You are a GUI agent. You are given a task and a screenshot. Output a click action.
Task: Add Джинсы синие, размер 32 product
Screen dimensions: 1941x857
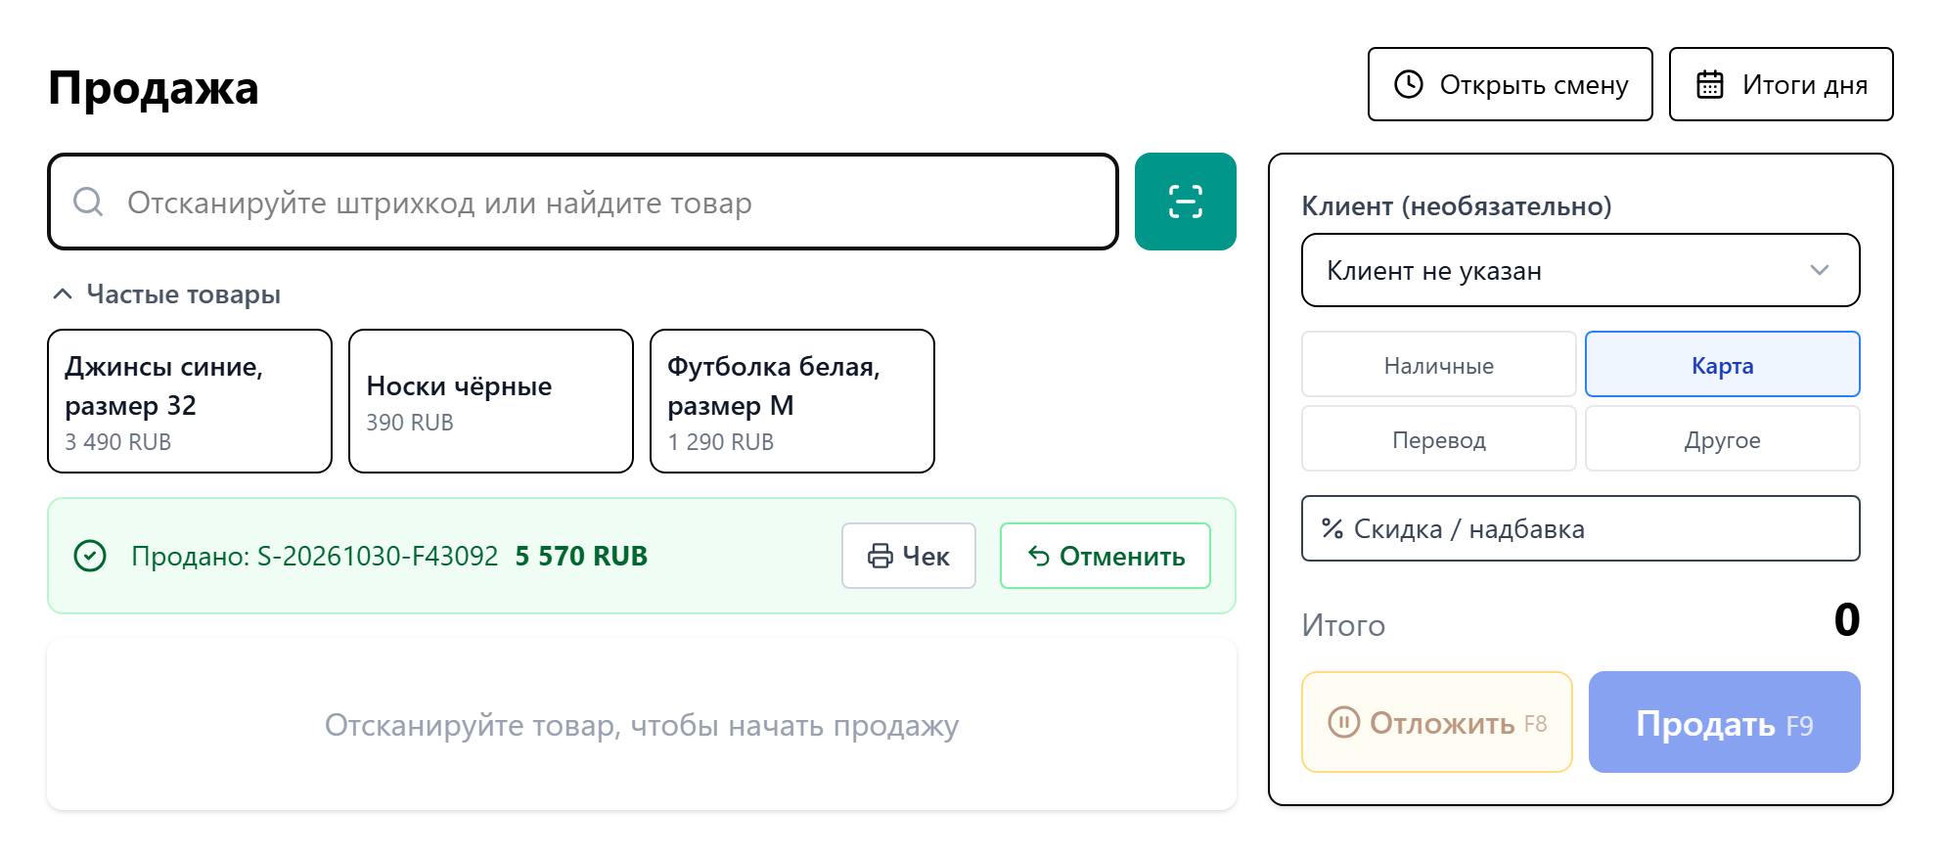tap(190, 401)
